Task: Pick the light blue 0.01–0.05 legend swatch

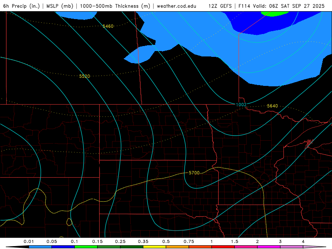Action: pyautogui.click(x=40, y=247)
